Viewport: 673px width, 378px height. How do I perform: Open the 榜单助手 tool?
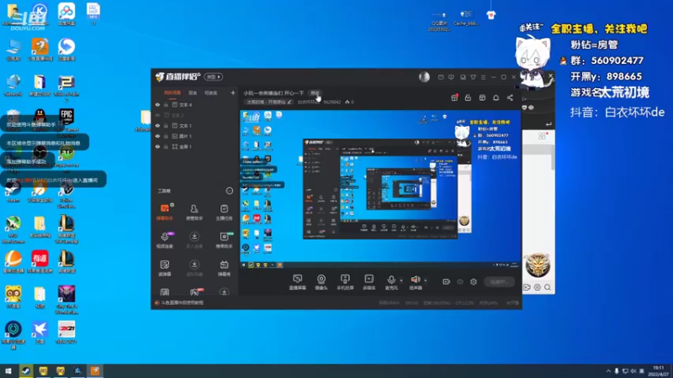(224, 240)
